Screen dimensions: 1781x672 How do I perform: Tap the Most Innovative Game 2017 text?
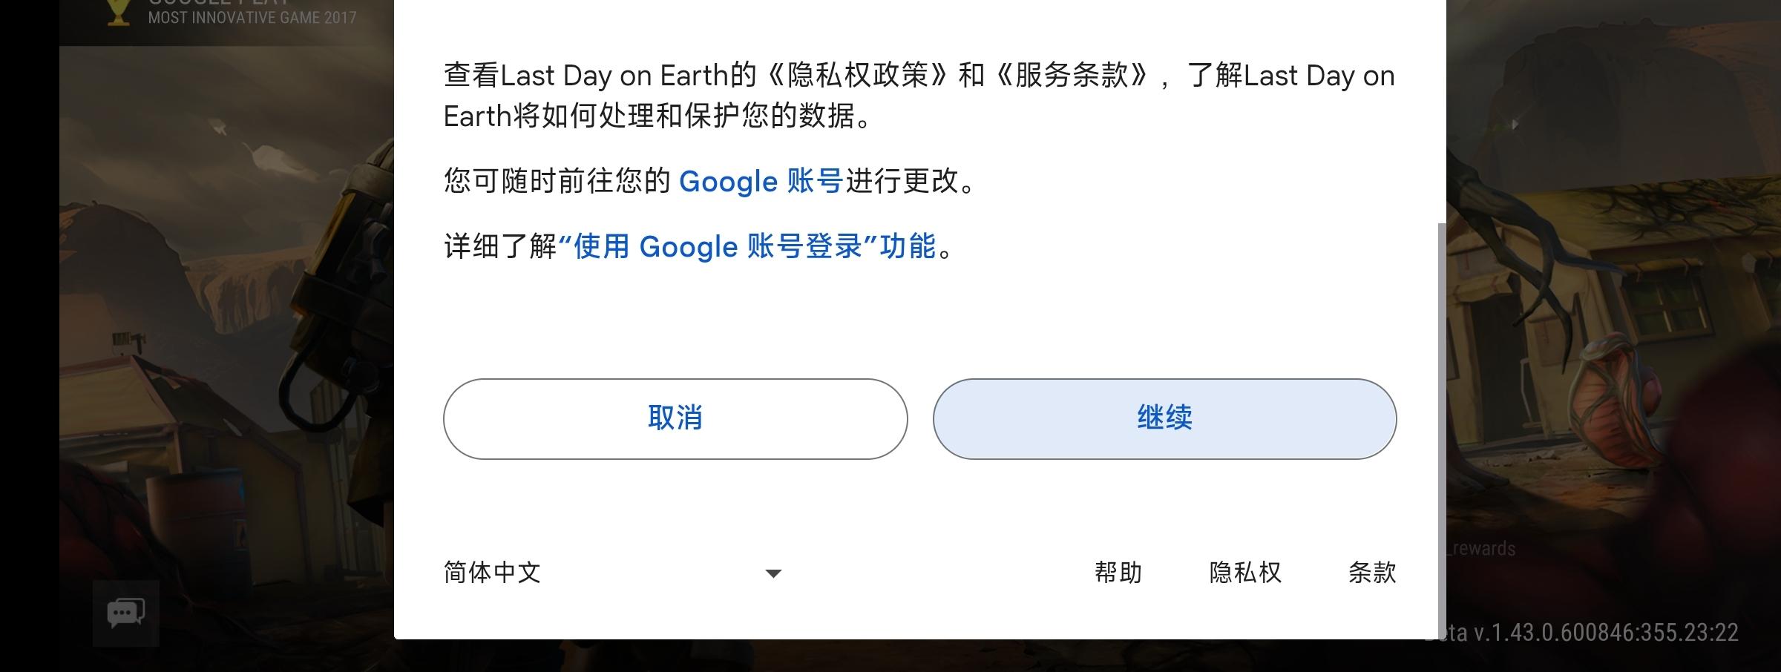click(x=252, y=17)
